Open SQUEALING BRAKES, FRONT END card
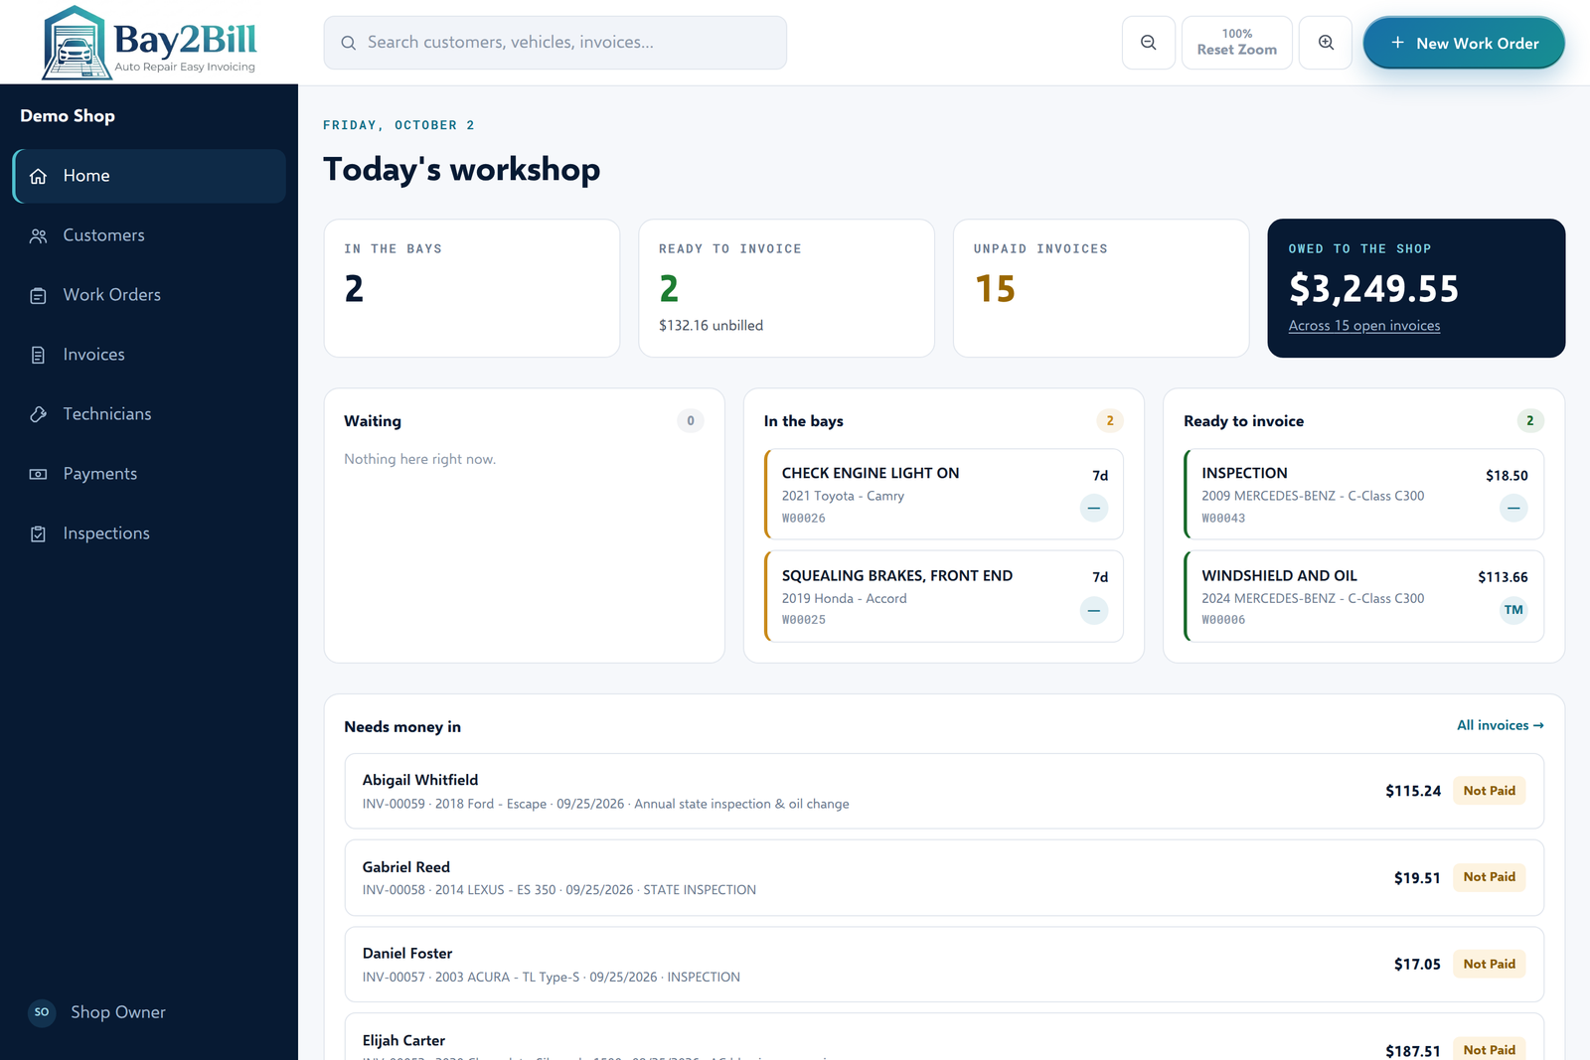This screenshot has width=1590, height=1060. [944, 596]
